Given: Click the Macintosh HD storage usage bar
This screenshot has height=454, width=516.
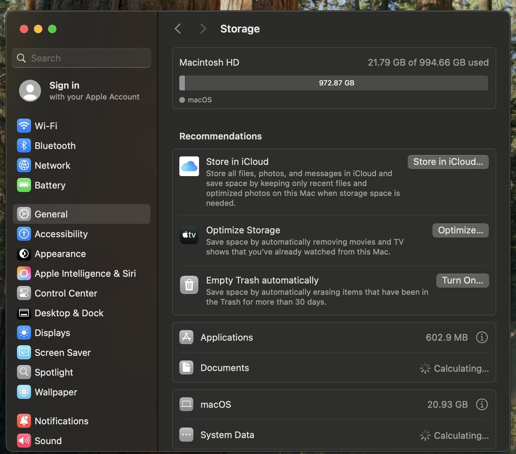Looking at the screenshot, I should coord(334,83).
